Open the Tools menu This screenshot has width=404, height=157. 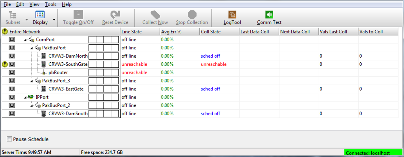[50, 4]
